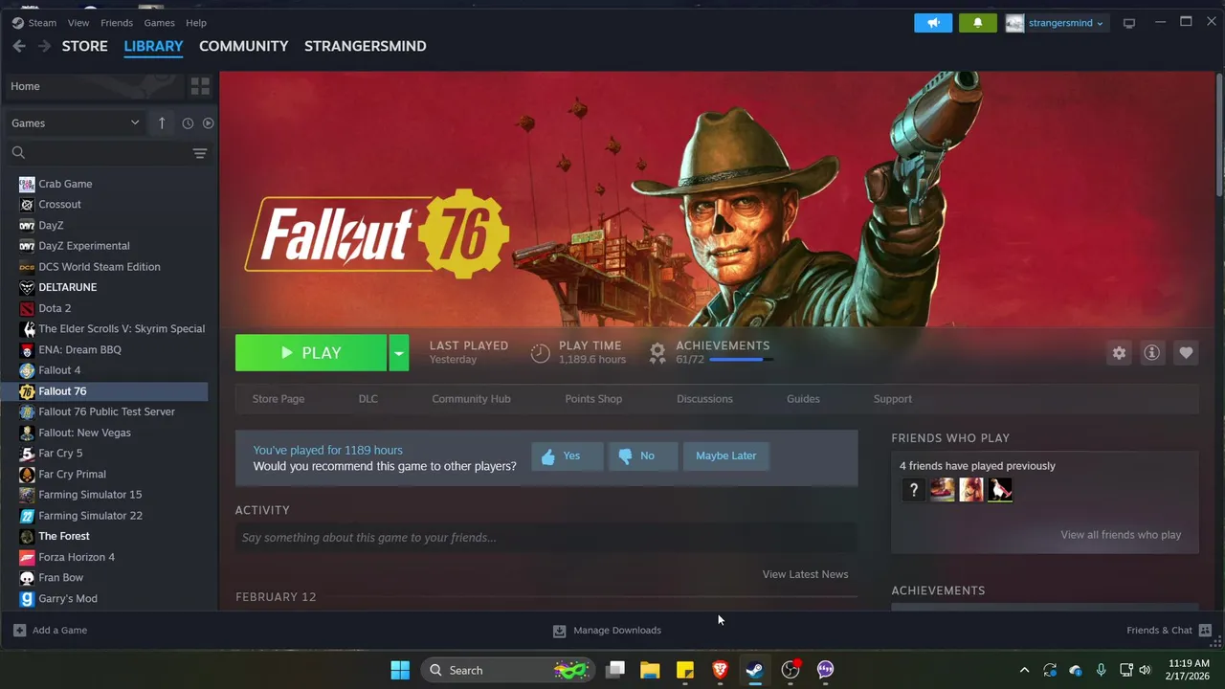Screen dimensions: 1225x689
Task: Open library advanced filter options icon
Action: click(x=200, y=153)
